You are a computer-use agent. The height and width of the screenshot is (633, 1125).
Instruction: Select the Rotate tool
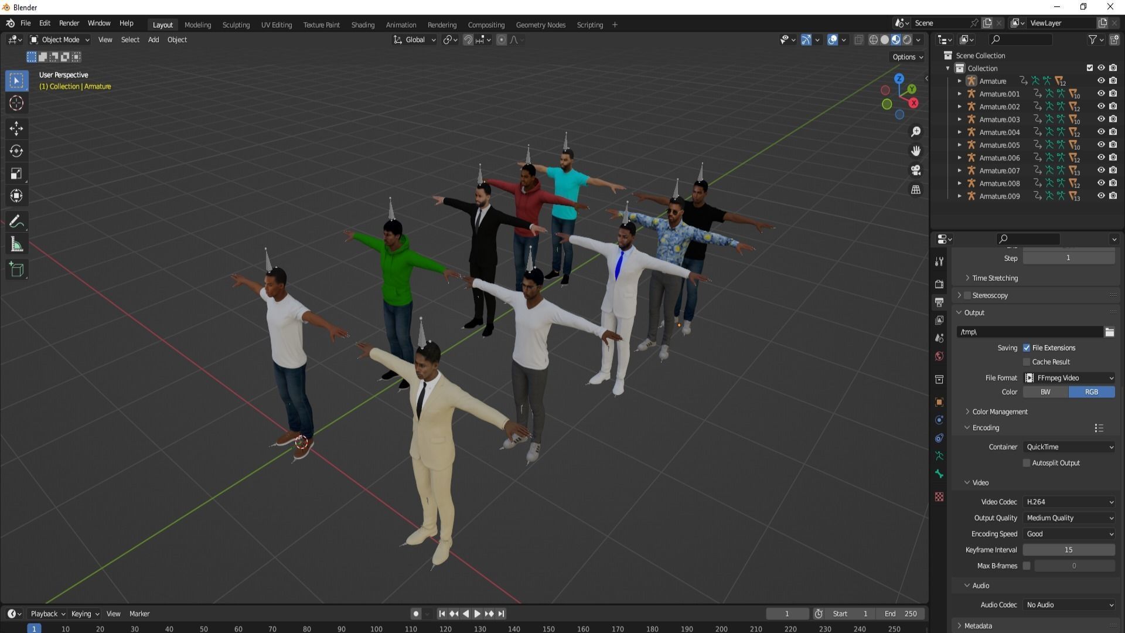(x=16, y=151)
